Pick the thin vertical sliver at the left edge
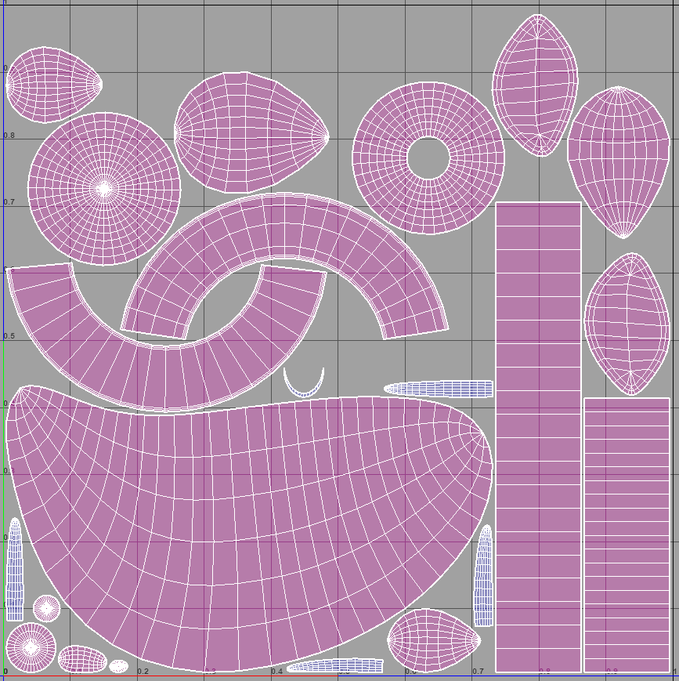The image size is (679, 681). click(x=15, y=568)
